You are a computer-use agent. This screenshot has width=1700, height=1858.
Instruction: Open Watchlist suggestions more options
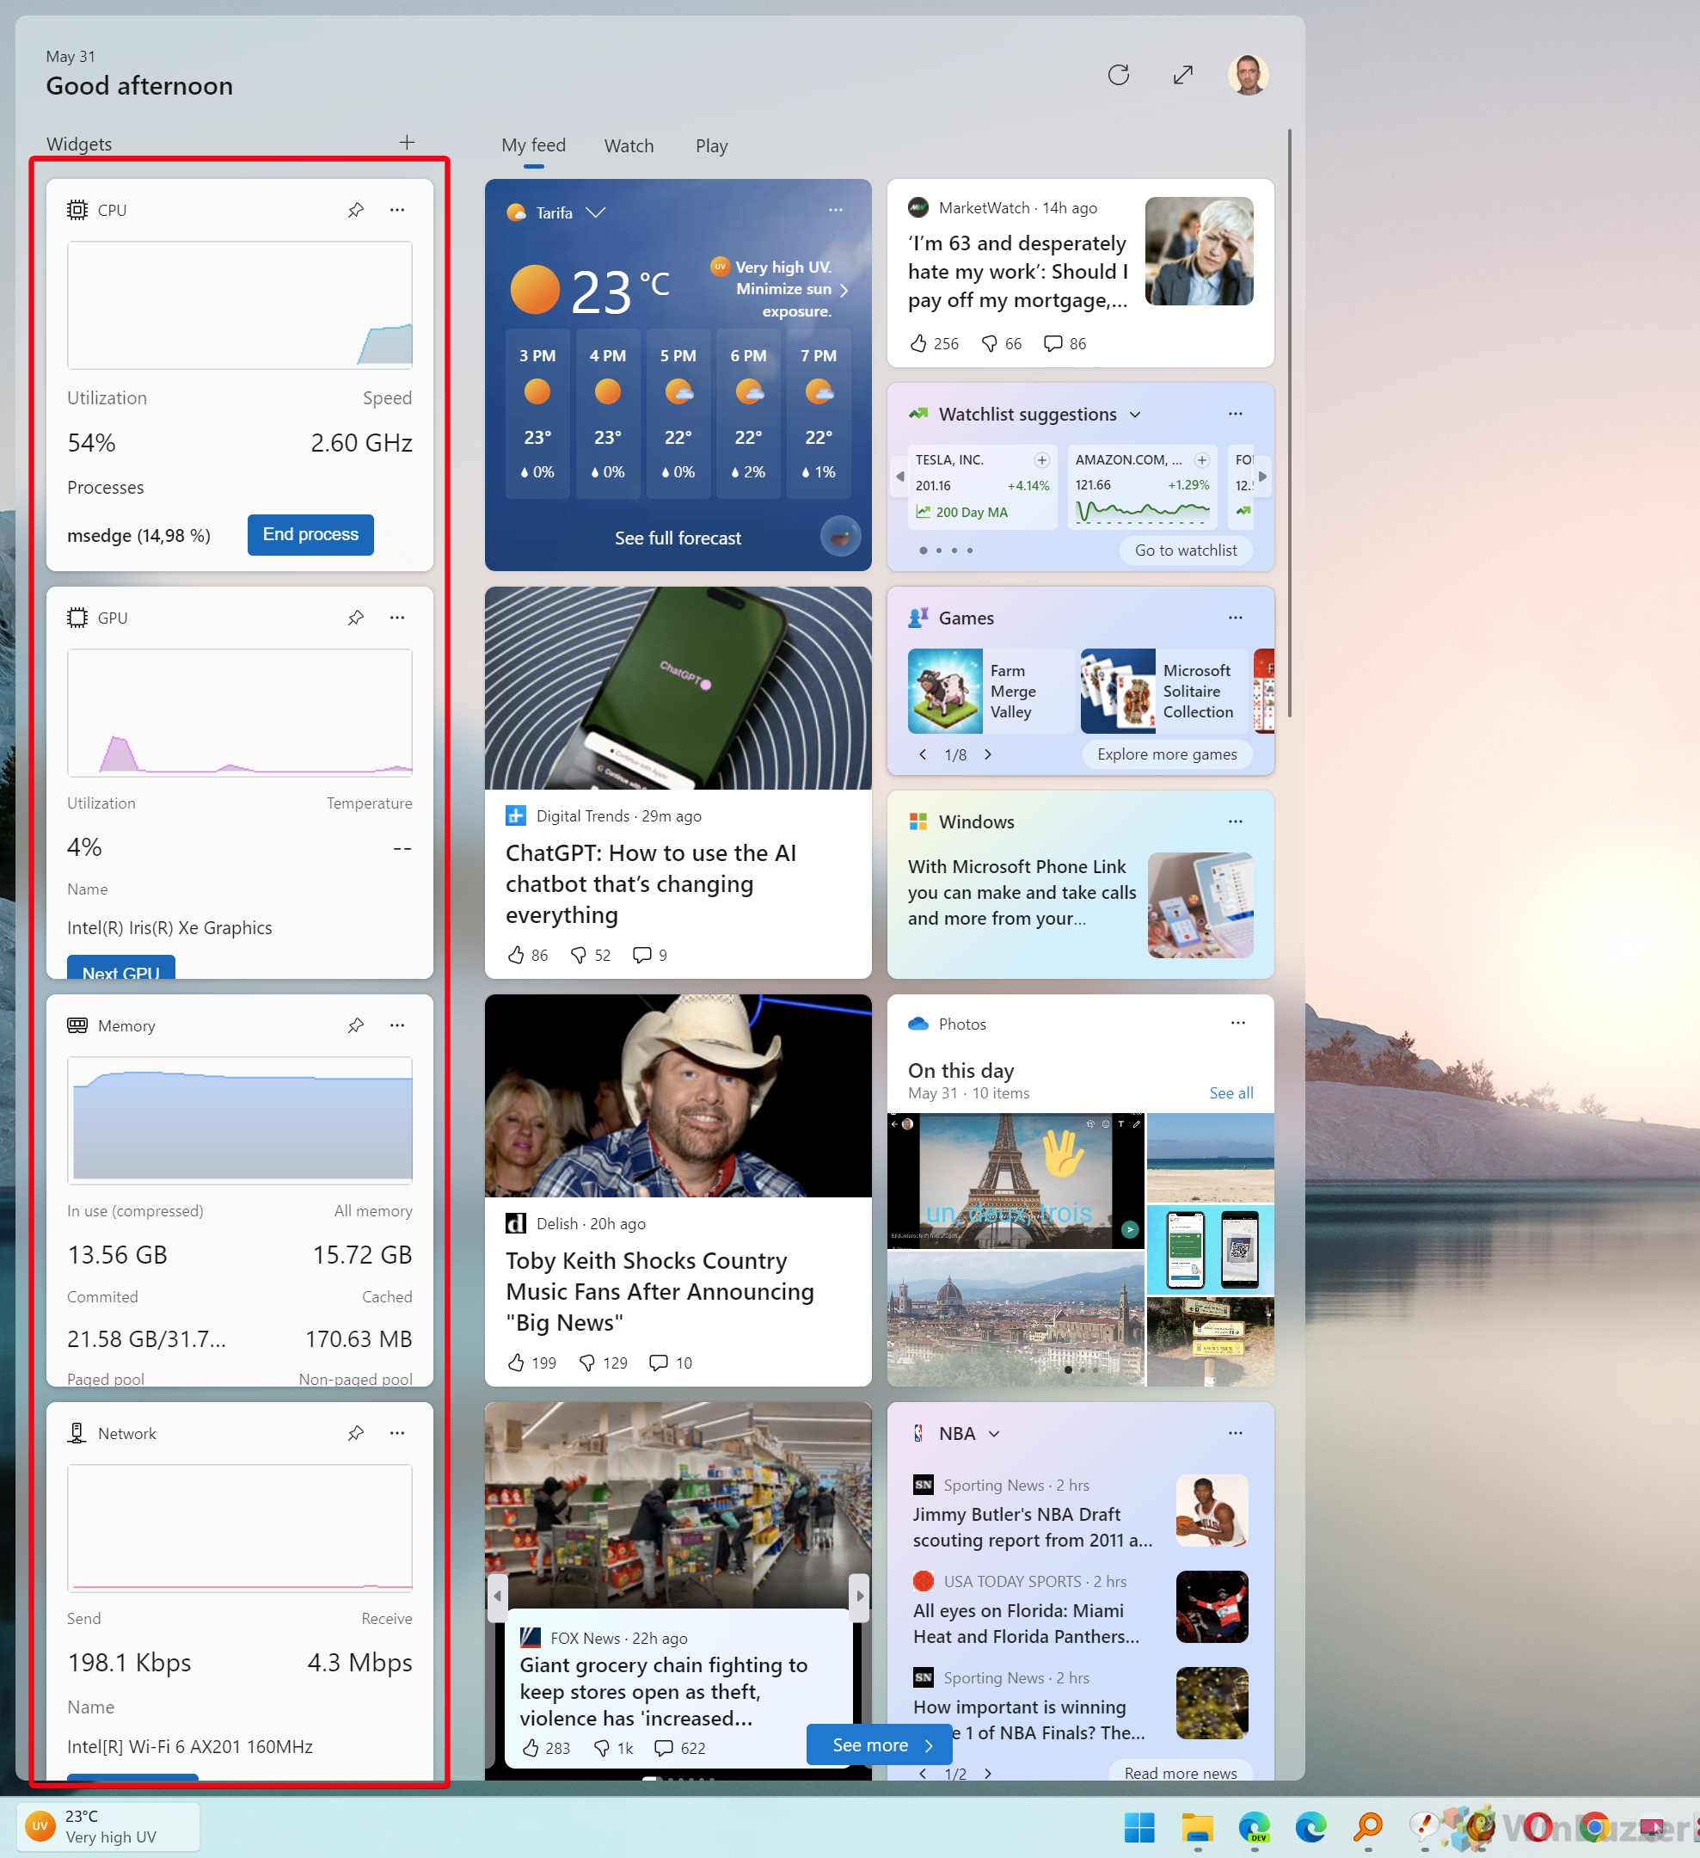click(1236, 414)
